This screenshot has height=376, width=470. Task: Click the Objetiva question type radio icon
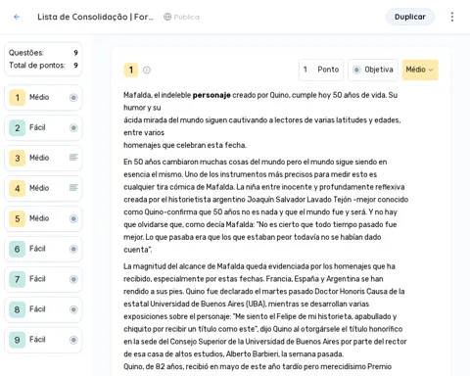click(x=356, y=70)
